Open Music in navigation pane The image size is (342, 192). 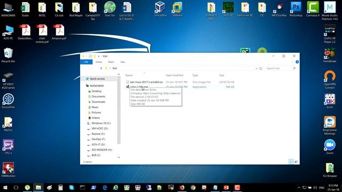[x=95, y=107]
